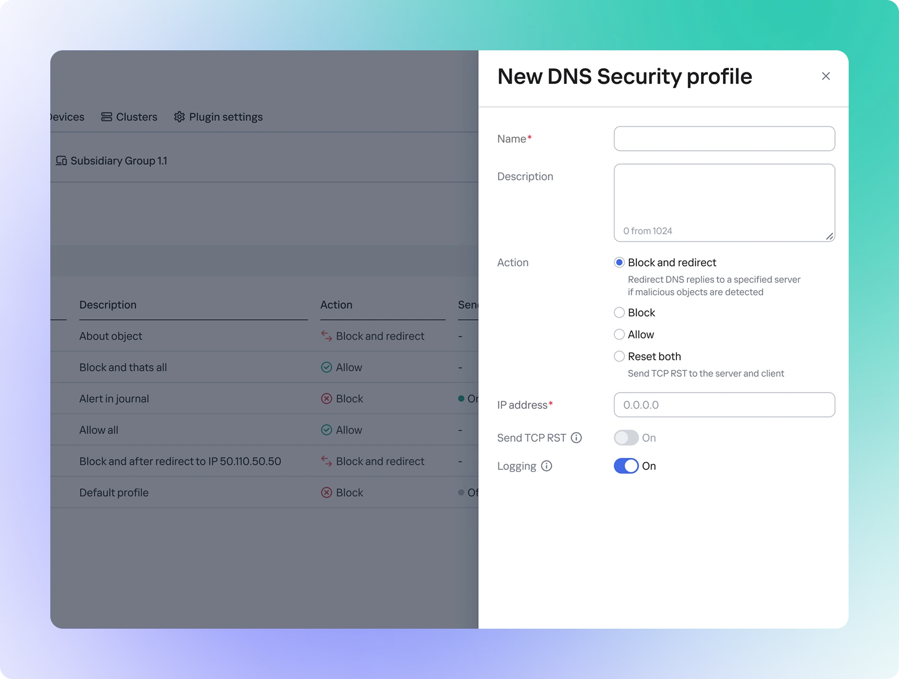This screenshot has width=899, height=679.
Task: Select the Reset both radio option
Action: (x=619, y=356)
